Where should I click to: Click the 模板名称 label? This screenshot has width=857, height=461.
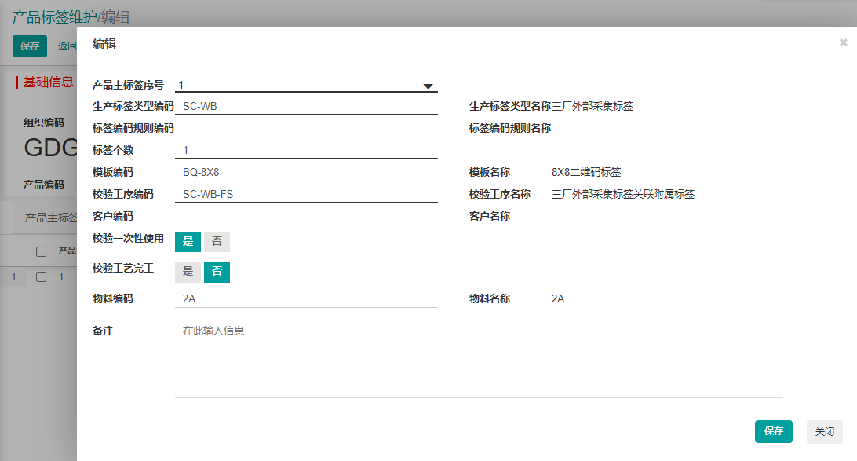tap(490, 172)
